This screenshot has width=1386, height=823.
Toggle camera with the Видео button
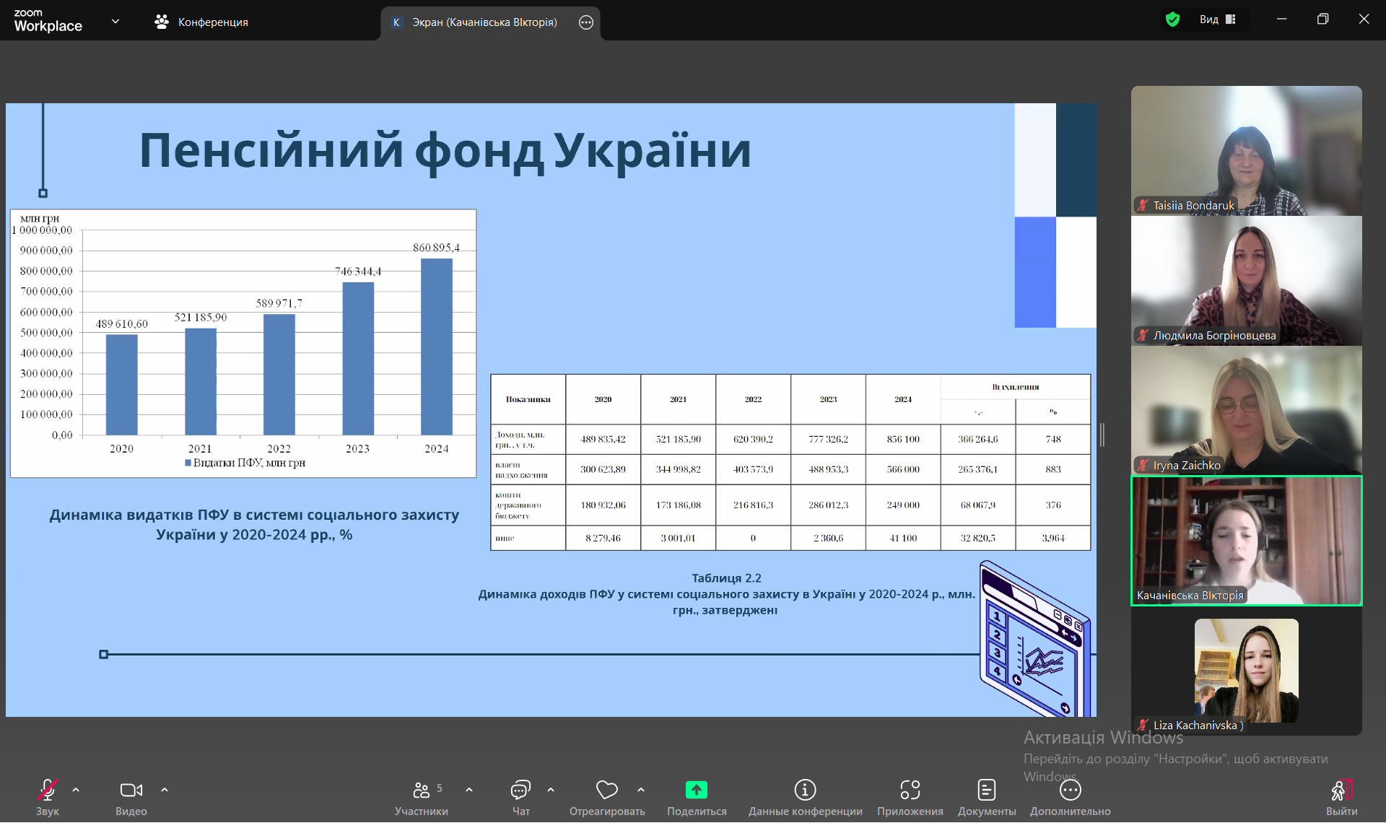131,791
